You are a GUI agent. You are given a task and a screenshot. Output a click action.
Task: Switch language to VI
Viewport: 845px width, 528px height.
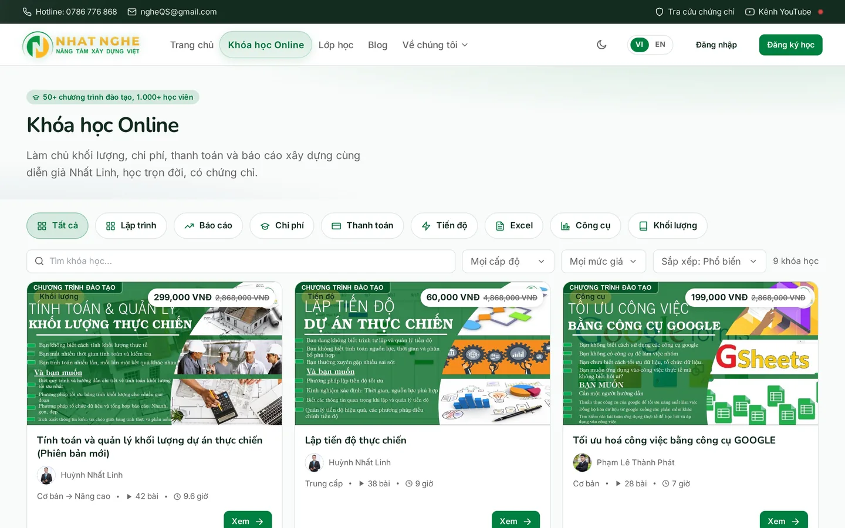coord(639,45)
